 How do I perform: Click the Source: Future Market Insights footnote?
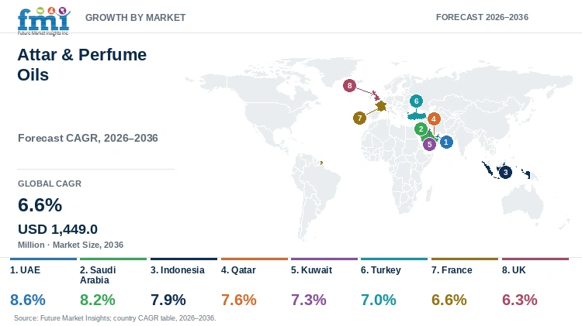(x=115, y=317)
